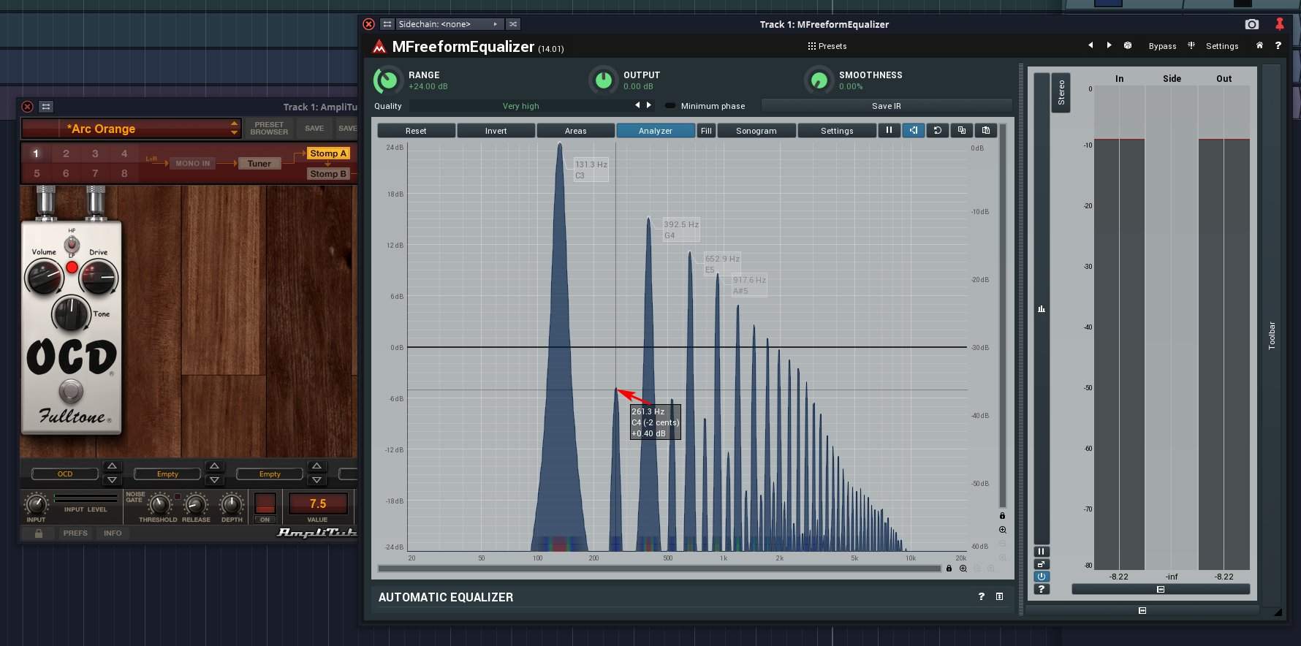This screenshot has width=1301, height=646.
Task: Pin the MFreeformEqualizer window with red pin
Action: [x=1279, y=24]
